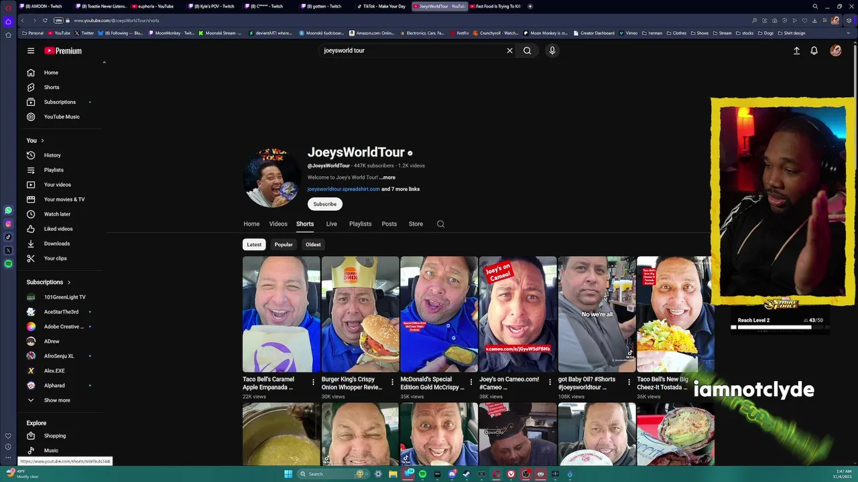Switch to the channel Store tab

tap(416, 224)
